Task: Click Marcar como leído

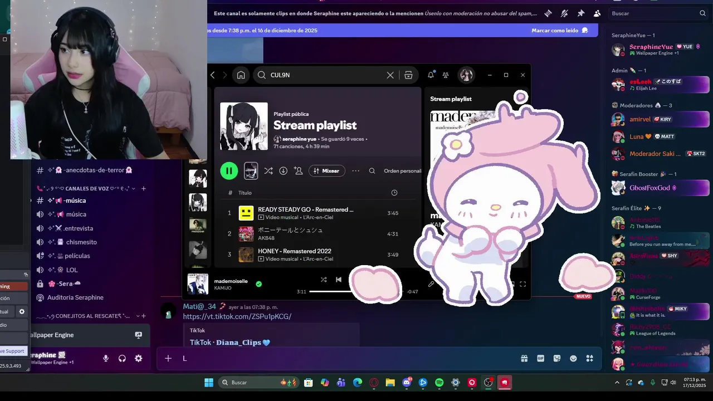Action: point(559,31)
